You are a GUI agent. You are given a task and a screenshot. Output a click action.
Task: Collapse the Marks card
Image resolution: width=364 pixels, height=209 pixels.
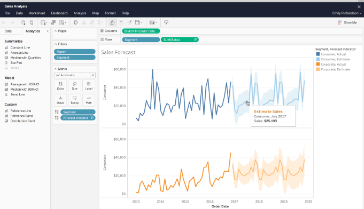(56, 69)
